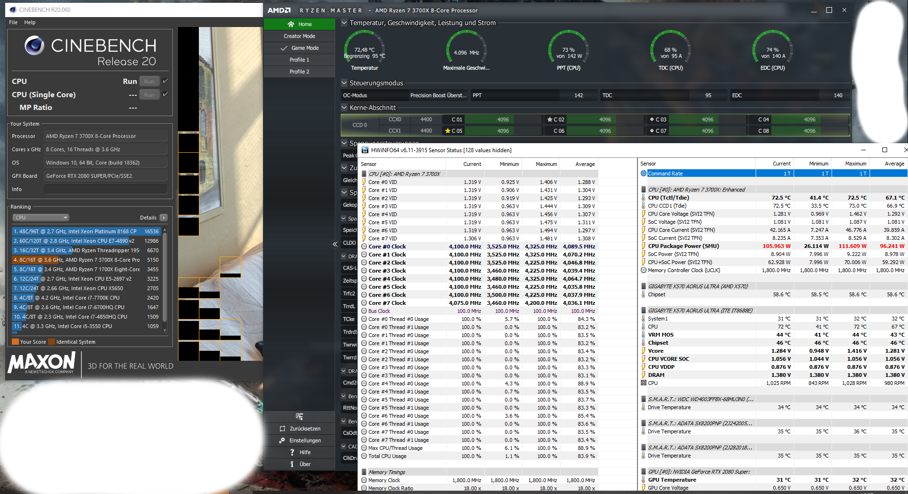Screen dimensions: 908x494
Task: Click the gold star on core C 05
Action: [448, 131]
